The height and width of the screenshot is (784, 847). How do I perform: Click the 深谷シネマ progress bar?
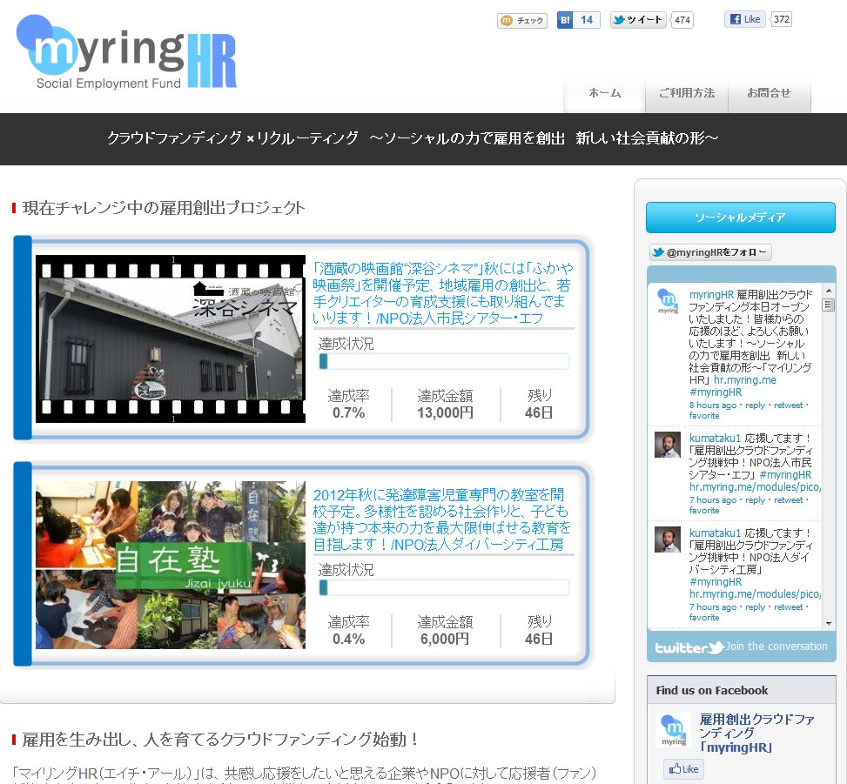tap(444, 362)
